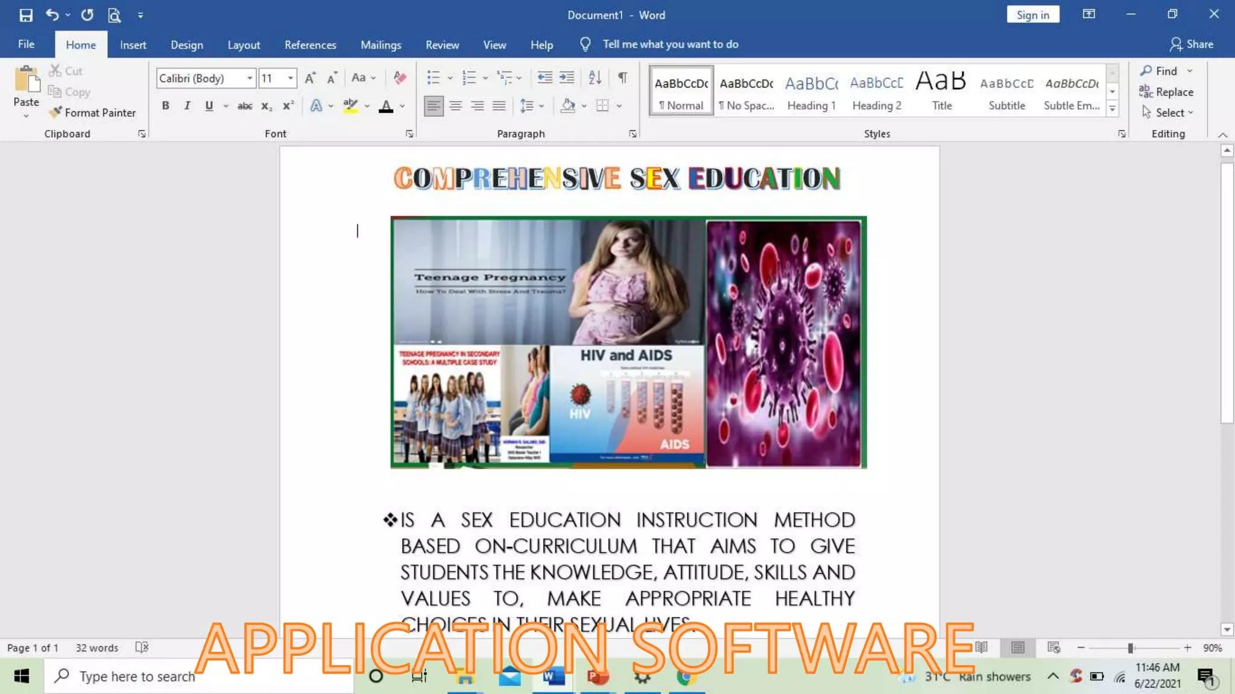Image resolution: width=1235 pixels, height=694 pixels.
Task: Click the Tell me what you want to do box
Action: (670, 44)
